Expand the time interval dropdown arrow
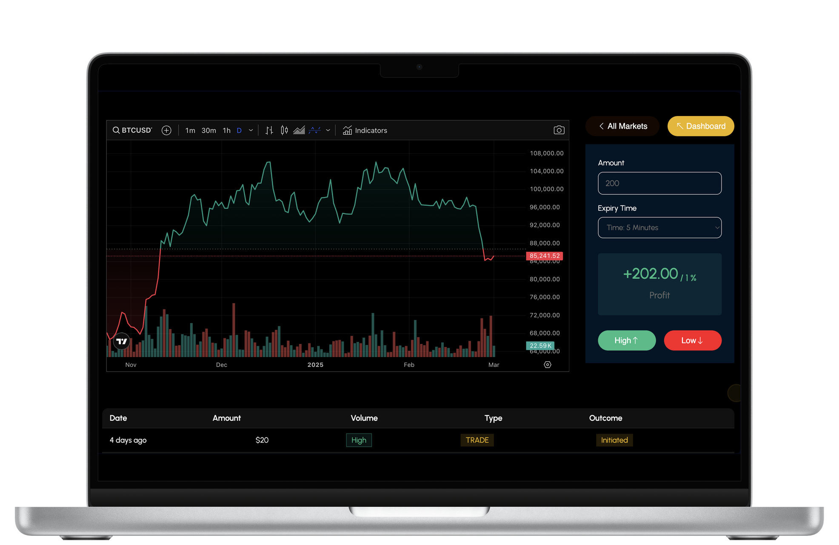 point(251,131)
